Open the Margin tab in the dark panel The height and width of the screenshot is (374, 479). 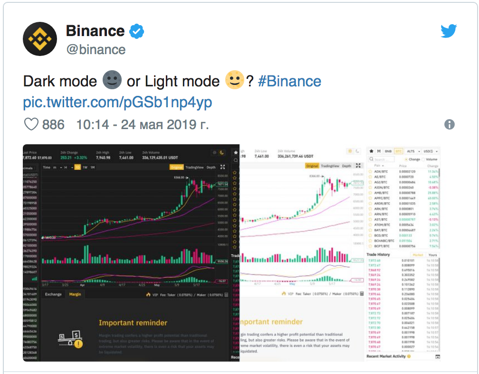coord(75,294)
